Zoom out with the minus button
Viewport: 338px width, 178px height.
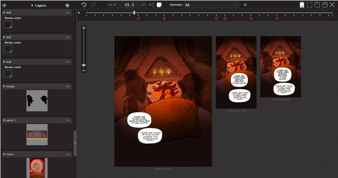point(84,71)
